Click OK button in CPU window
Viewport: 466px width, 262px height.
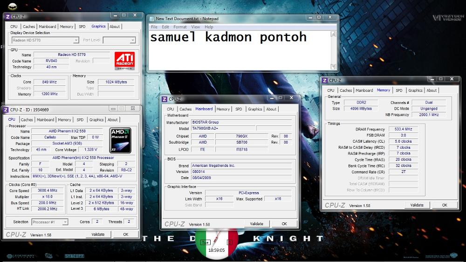coord(126,234)
